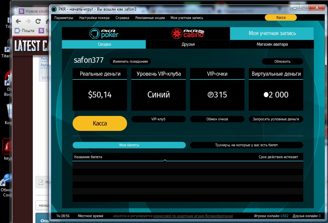Viewport: 328px width, 223px height.
Task: Open the PKR Casino tab
Action: tap(188, 33)
